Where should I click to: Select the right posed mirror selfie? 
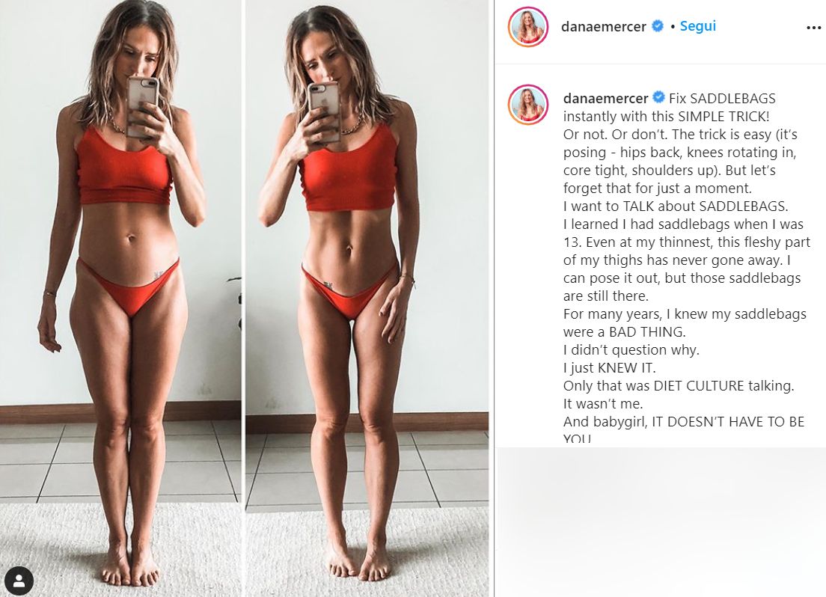pos(367,298)
